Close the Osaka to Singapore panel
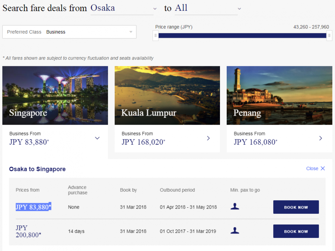The image size is (335, 251). (315, 169)
